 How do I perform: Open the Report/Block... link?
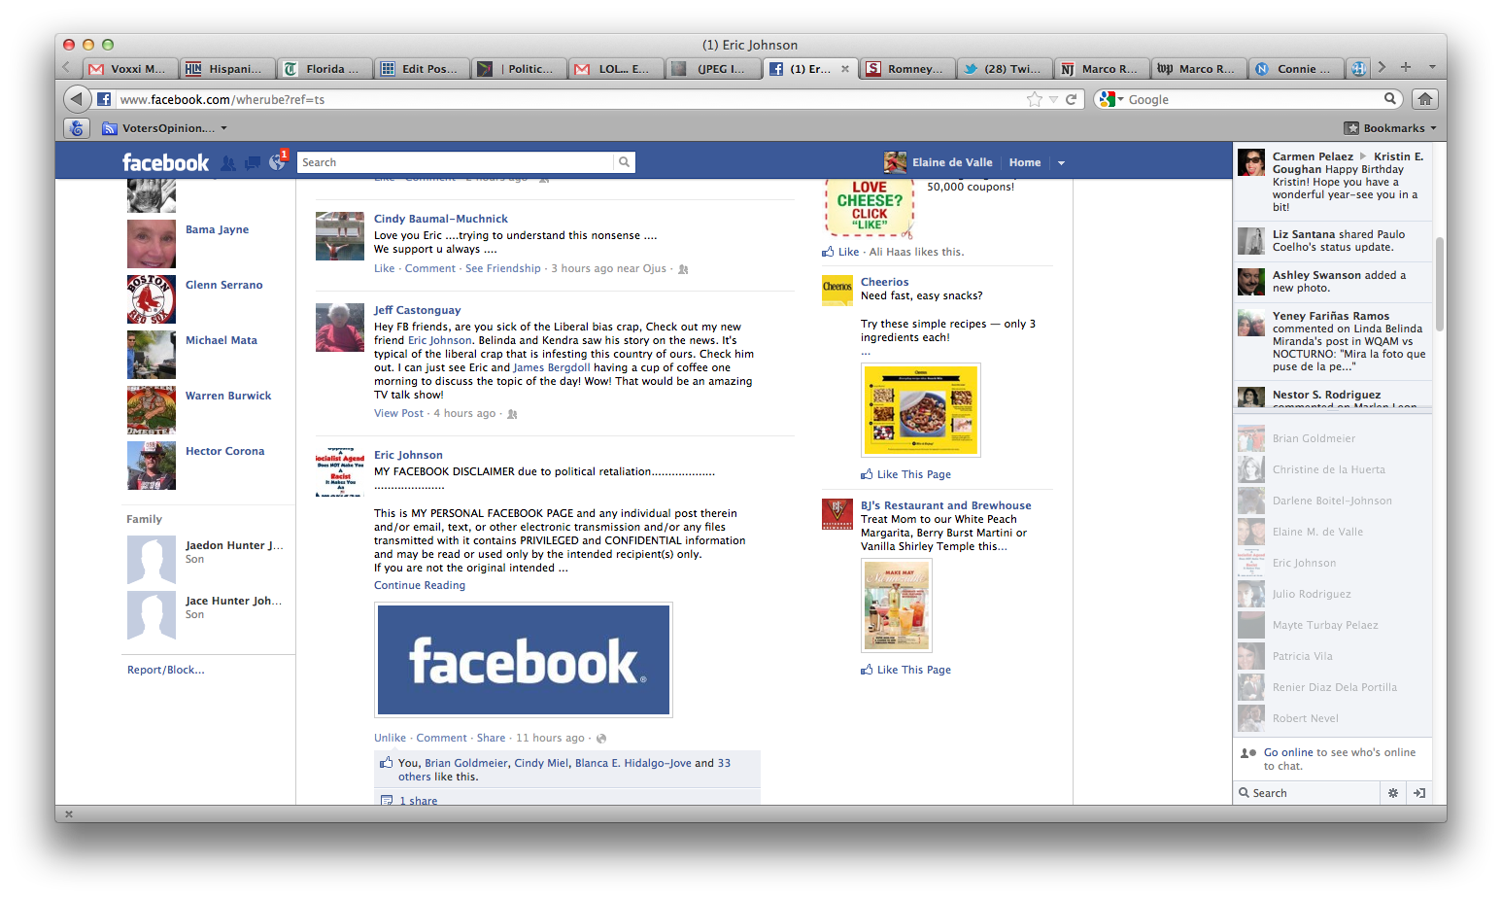click(166, 670)
